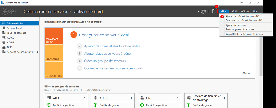
Task: Select Serveur local in sidebar
Action: (14, 28)
